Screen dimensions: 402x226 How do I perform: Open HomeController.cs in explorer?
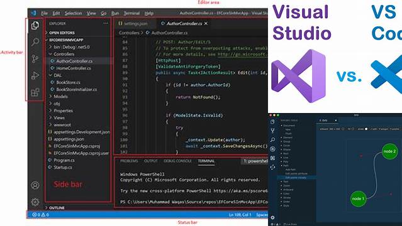pos(74,68)
